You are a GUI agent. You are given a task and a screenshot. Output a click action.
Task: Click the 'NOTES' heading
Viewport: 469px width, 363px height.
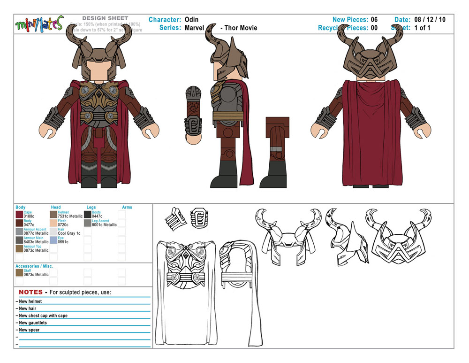[x=30, y=292]
